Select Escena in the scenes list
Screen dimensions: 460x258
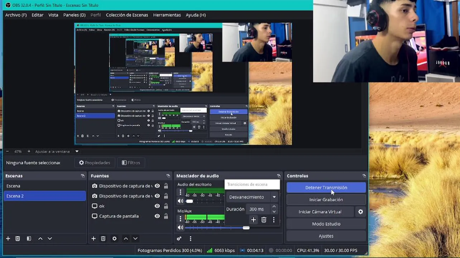[45, 186]
